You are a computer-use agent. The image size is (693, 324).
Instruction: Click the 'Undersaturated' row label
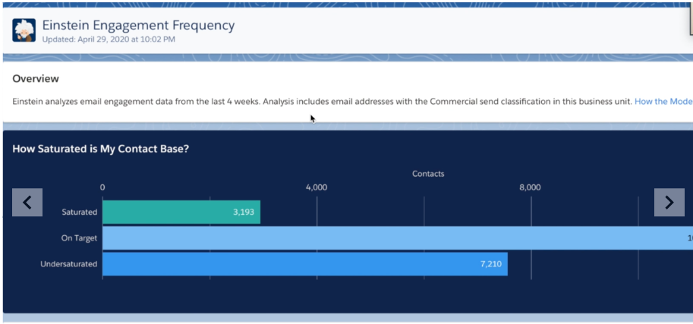pyautogui.click(x=69, y=264)
